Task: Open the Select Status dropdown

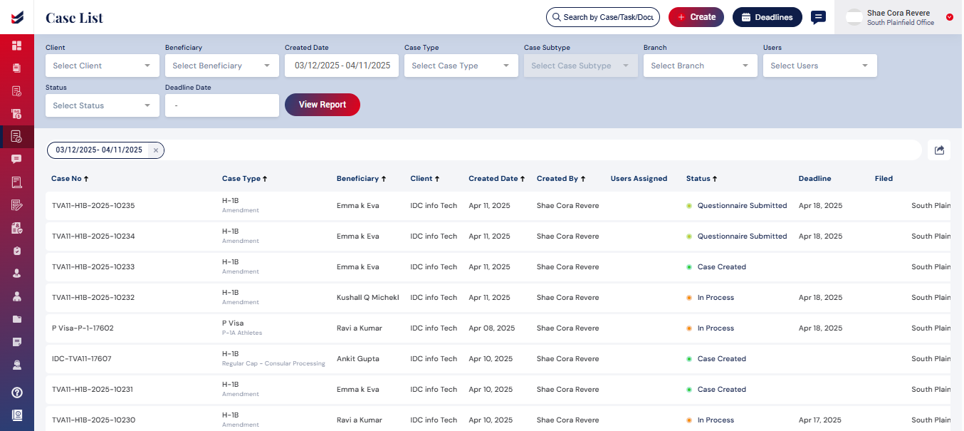Action: 102,105
